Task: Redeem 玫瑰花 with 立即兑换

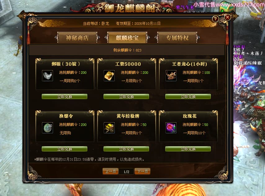Action: pyautogui.click(x=188, y=149)
